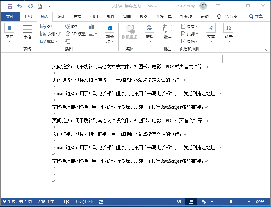This screenshot has height=207, width=271.
Task: Switch to the 布局 tab
Action: click(77, 17)
